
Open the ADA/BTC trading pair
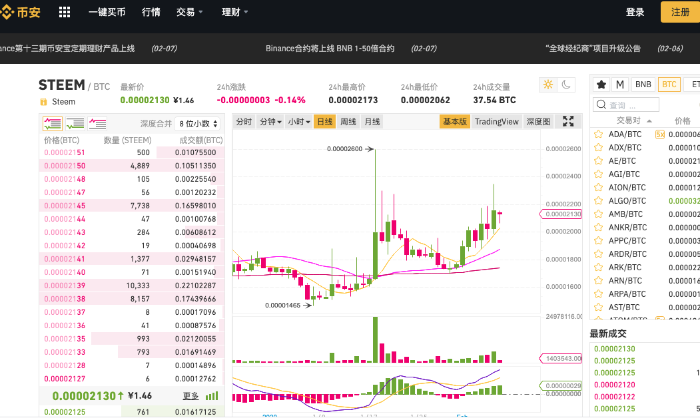pyautogui.click(x=625, y=134)
